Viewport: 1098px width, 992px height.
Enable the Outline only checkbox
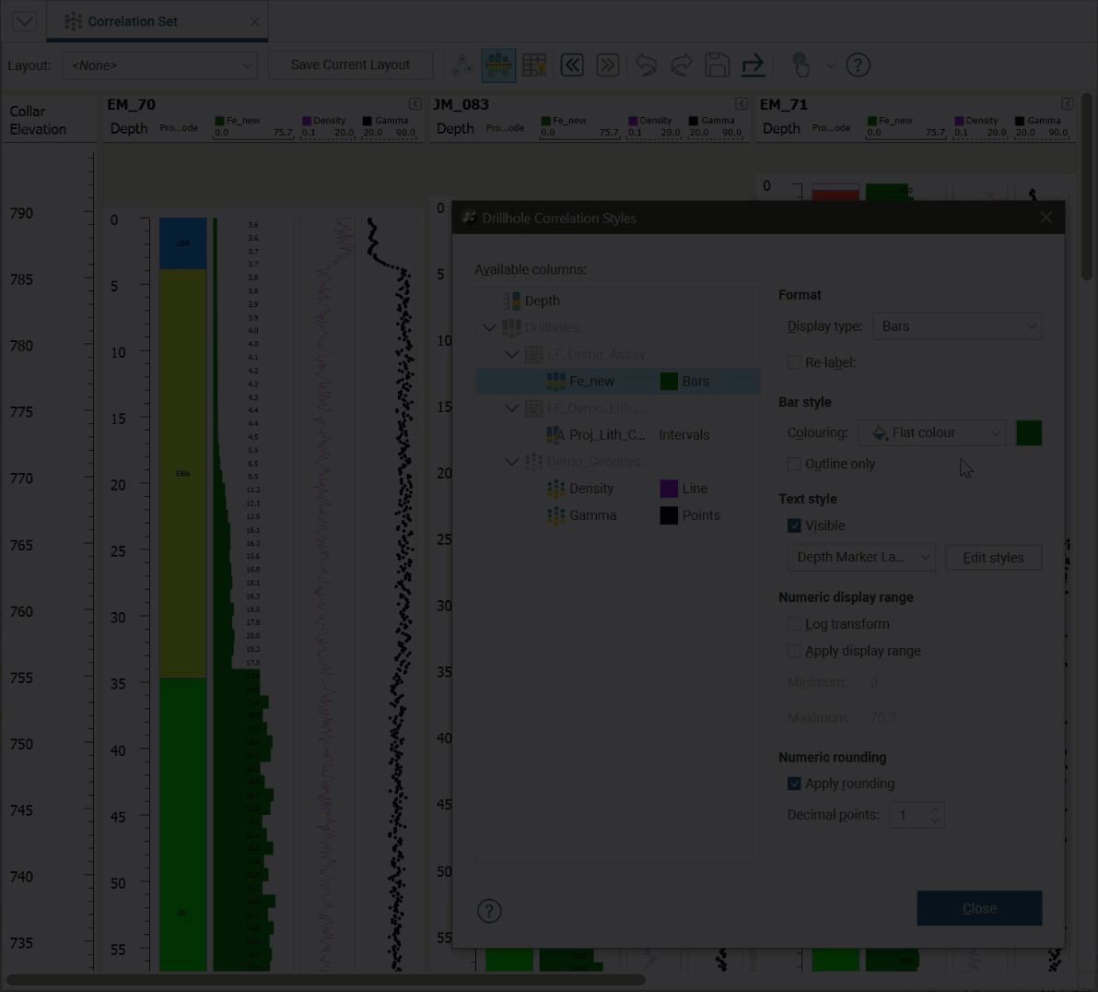point(794,464)
